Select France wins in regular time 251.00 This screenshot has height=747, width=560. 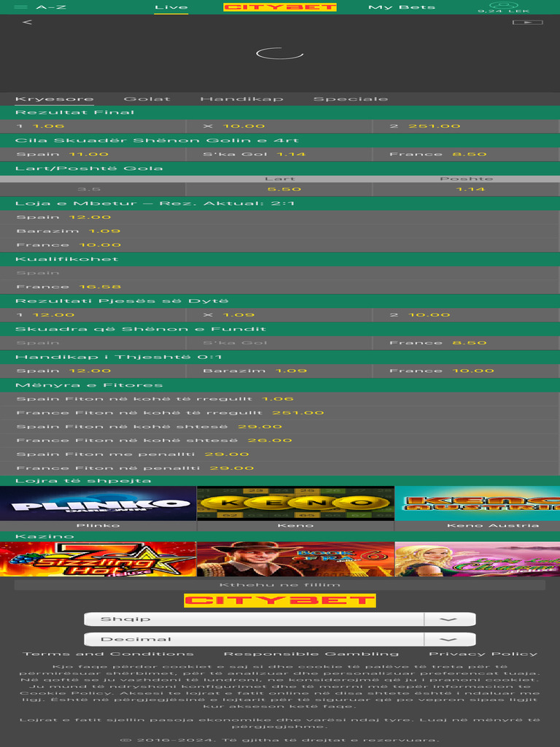pos(280,412)
